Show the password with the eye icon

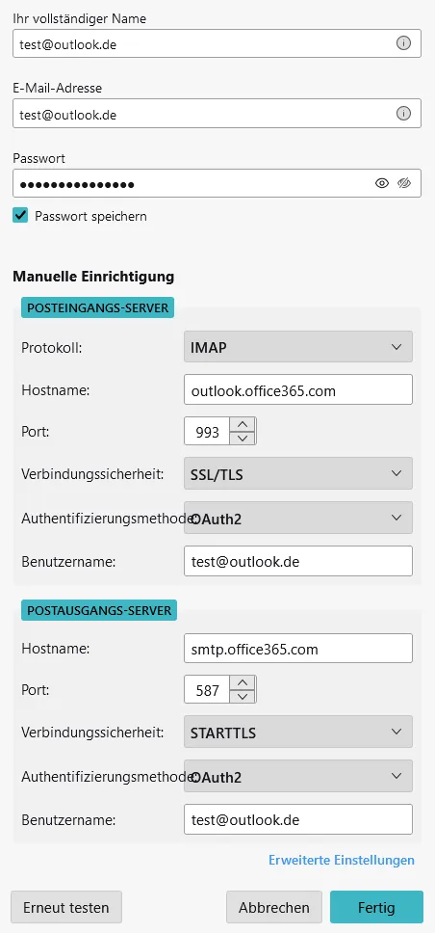[x=382, y=183]
